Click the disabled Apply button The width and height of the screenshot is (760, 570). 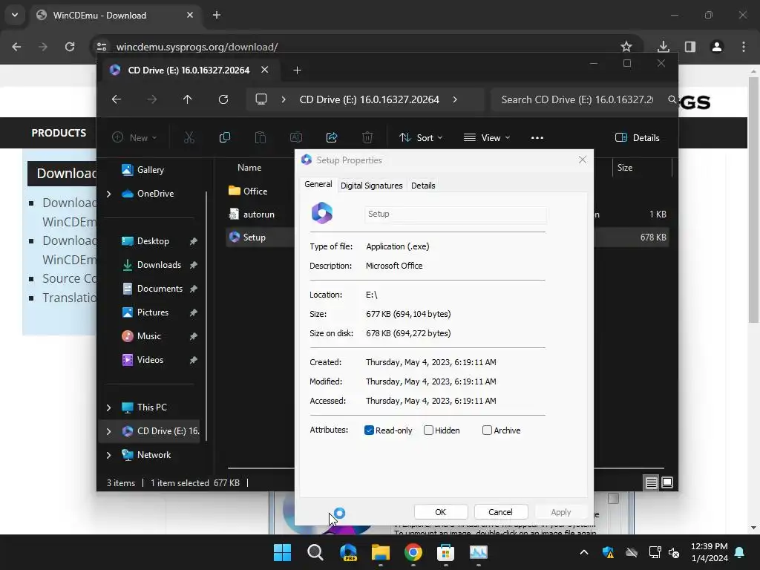[x=561, y=512]
